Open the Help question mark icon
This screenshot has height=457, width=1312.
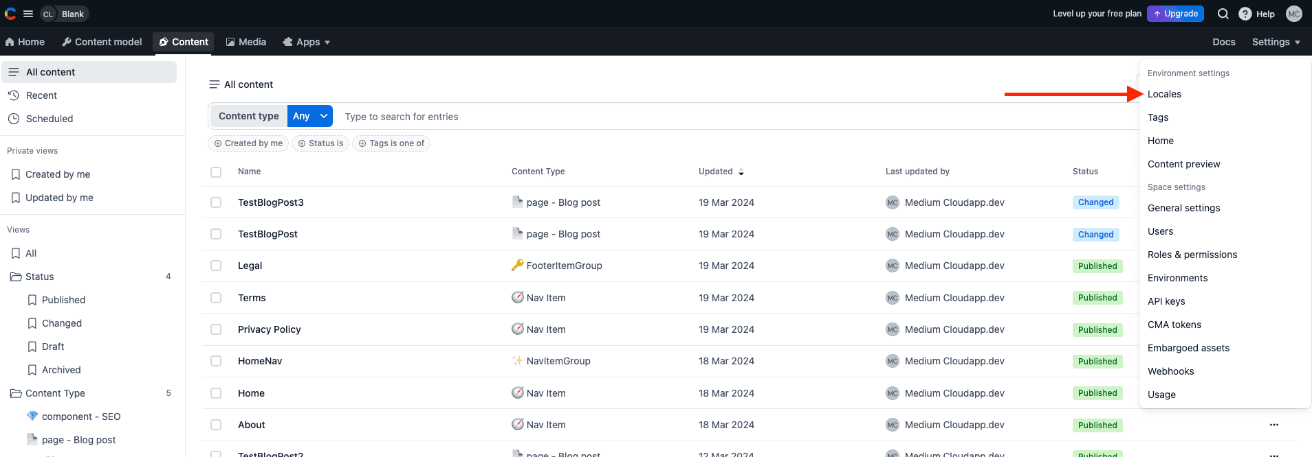point(1245,14)
